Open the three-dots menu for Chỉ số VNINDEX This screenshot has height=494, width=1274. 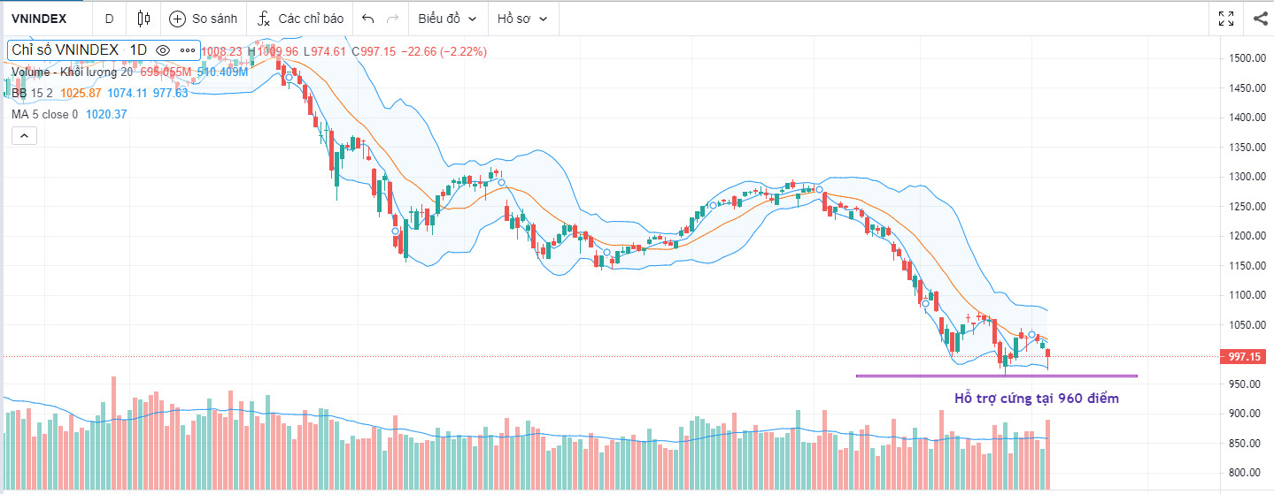tap(187, 50)
